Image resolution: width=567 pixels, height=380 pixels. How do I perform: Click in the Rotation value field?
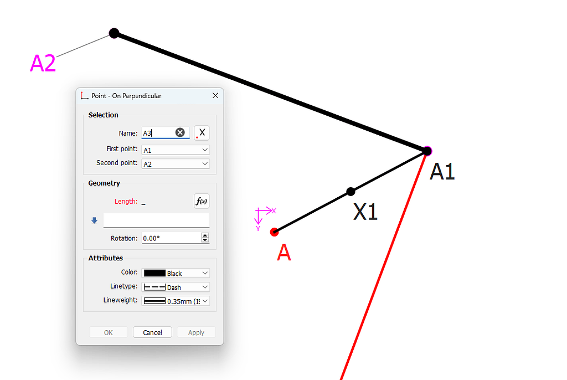(x=170, y=238)
